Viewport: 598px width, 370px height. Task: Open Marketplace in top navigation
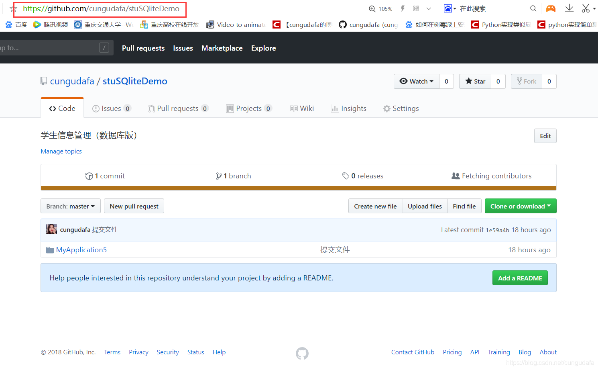222,48
